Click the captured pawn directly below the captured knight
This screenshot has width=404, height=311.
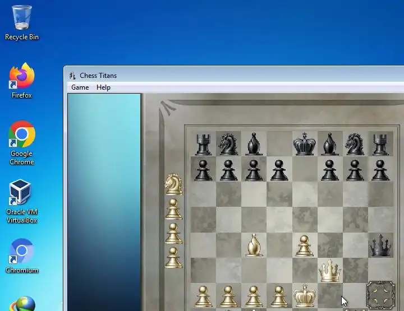(x=173, y=209)
